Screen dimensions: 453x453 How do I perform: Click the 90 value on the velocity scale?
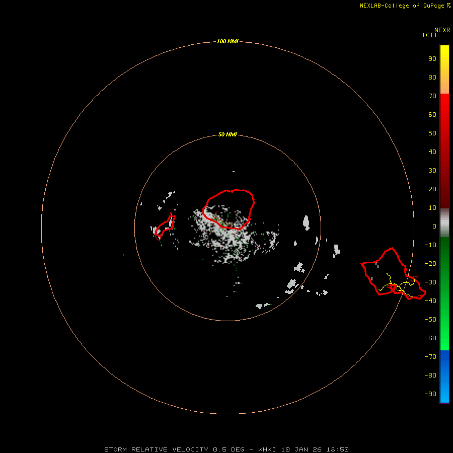[x=432, y=59]
